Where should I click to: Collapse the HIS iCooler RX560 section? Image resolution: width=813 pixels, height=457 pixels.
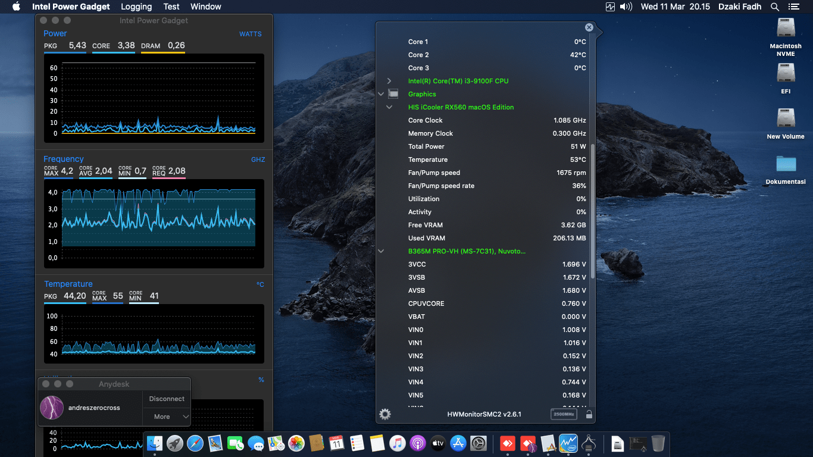click(x=389, y=107)
